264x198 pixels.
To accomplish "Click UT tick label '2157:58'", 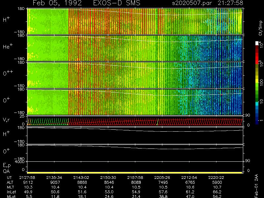I will click(135, 178).
